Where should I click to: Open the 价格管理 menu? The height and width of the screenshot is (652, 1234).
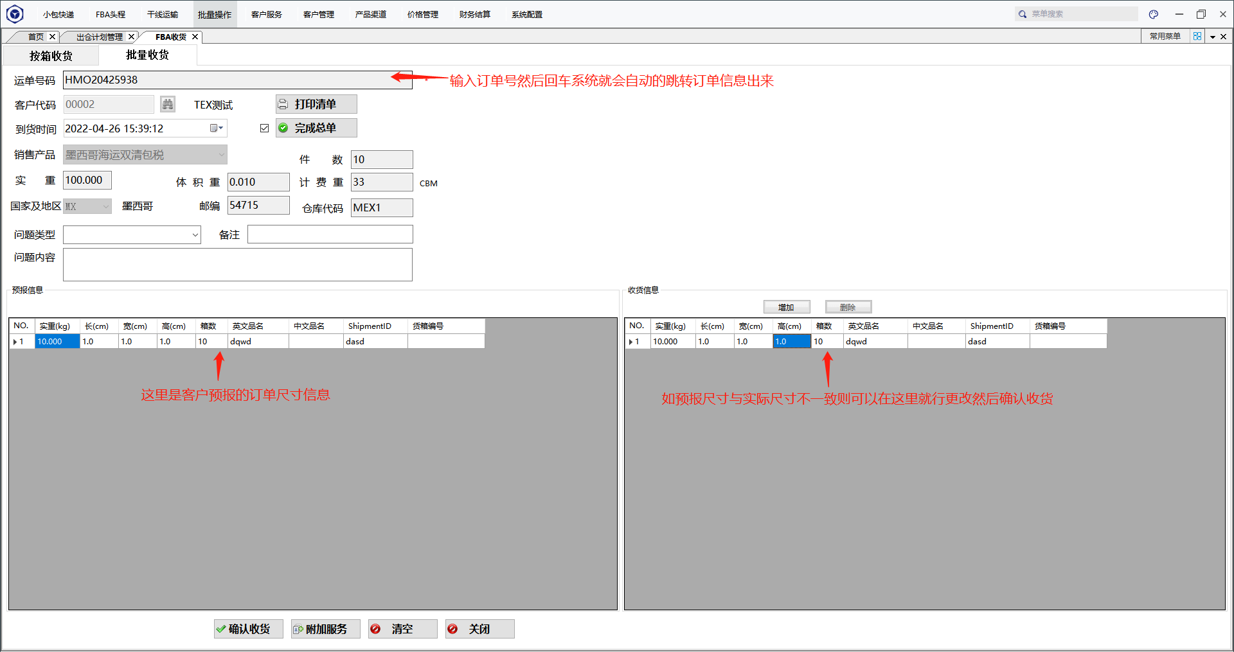coord(423,14)
